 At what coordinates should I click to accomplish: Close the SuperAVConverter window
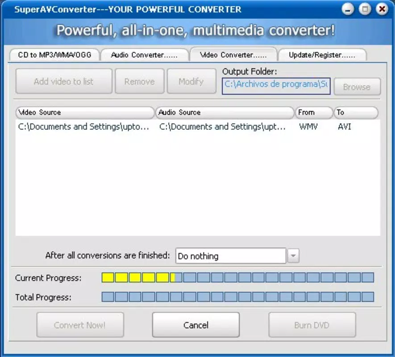[382, 9]
